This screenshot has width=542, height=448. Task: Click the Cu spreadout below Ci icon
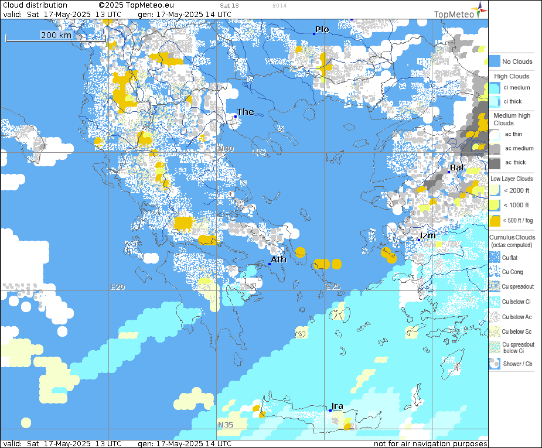[x=495, y=347]
